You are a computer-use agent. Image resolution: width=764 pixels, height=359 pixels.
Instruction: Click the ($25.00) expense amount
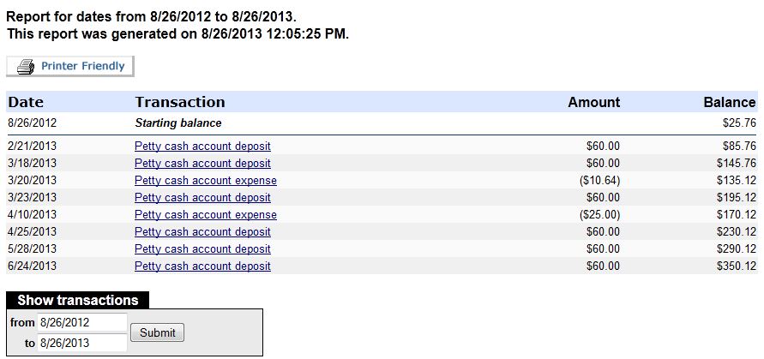tap(599, 215)
